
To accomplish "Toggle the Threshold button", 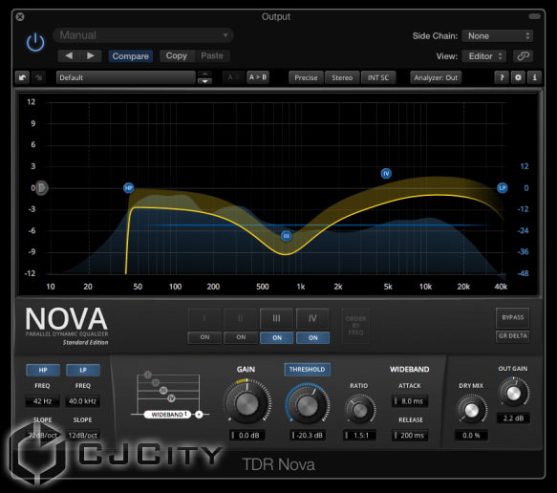I will coord(307,370).
